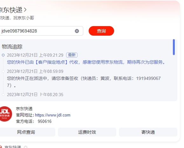184x148 pixels.
Task: Click the courier phone number 1919499067
Action: coord(148,78)
